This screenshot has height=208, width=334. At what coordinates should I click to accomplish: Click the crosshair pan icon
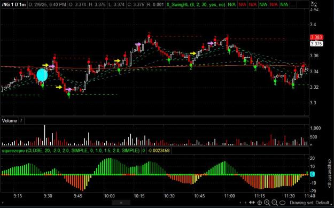tap(260, 203)
